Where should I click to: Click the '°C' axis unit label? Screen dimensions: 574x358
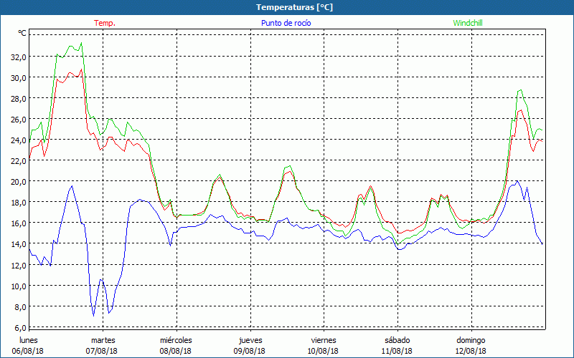click(22, 33)
